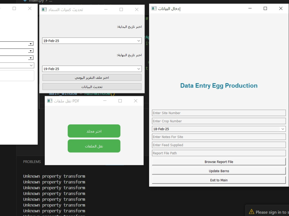
Task: Focus the Enter Site Number field
Action: (219, 113)
